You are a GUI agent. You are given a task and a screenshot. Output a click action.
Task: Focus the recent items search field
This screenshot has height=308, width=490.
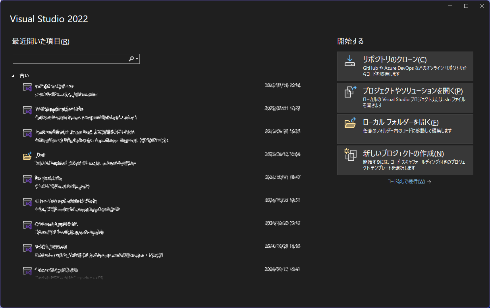[69, 59]
